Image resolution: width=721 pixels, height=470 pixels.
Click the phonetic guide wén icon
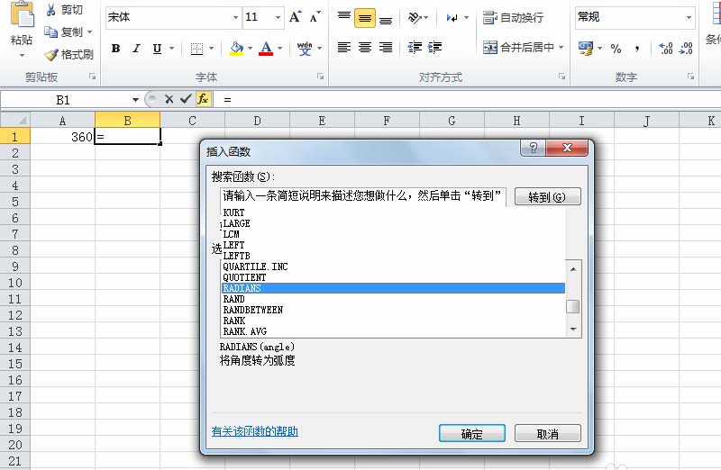click(x=304, y=49)
